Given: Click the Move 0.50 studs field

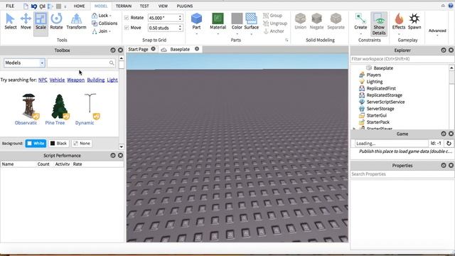Looking at the screenshot, I should pos(163,28).
